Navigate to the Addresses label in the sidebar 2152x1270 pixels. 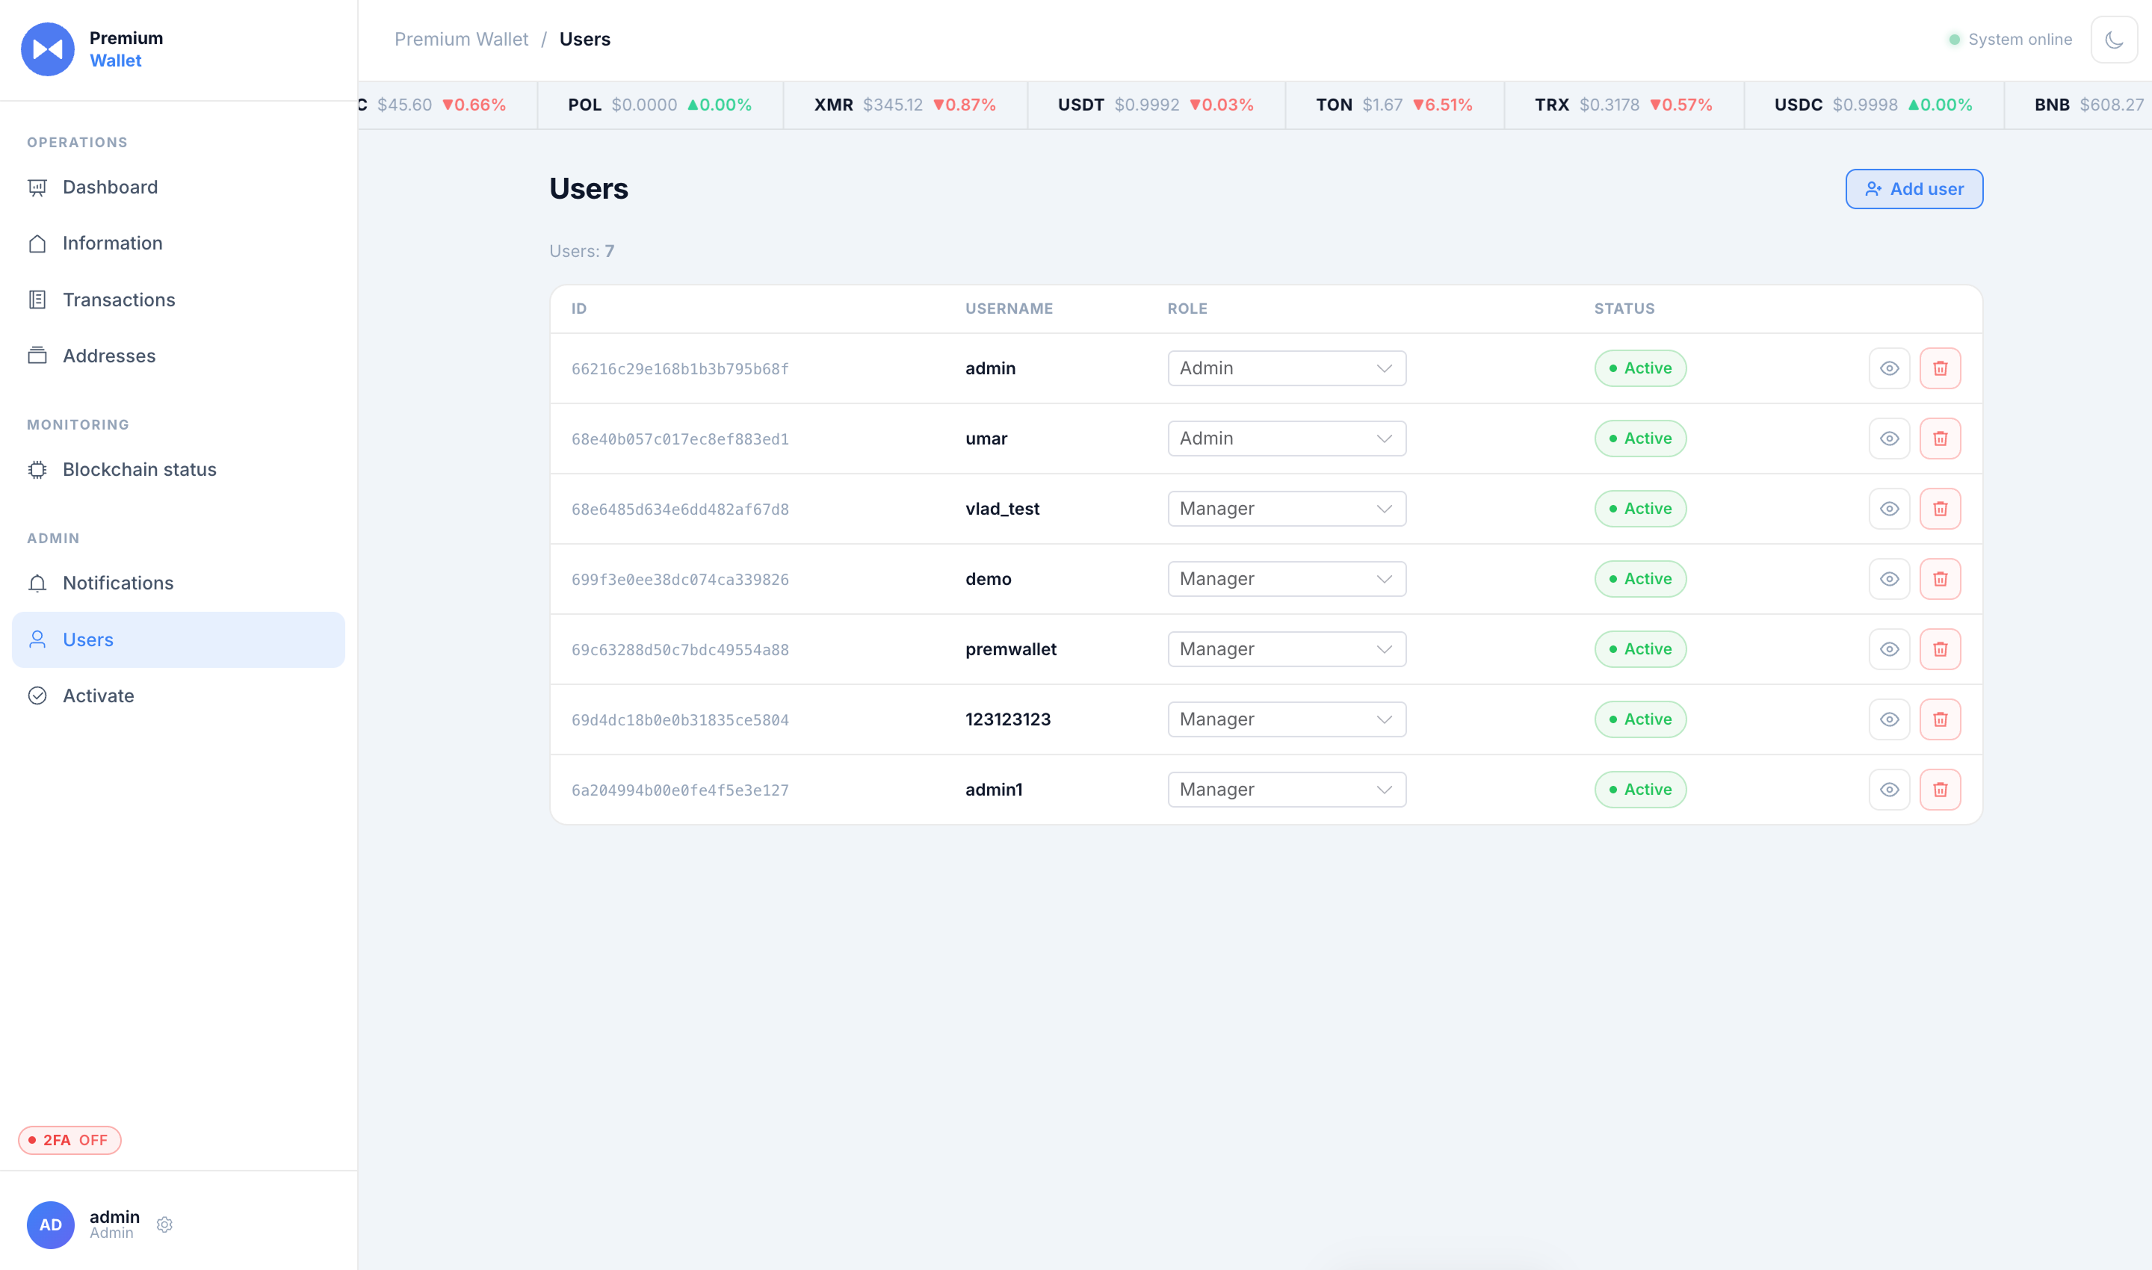coord(108,355)
